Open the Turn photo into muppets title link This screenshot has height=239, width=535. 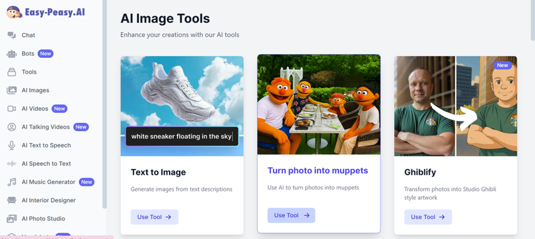click(x=318, y=170)
